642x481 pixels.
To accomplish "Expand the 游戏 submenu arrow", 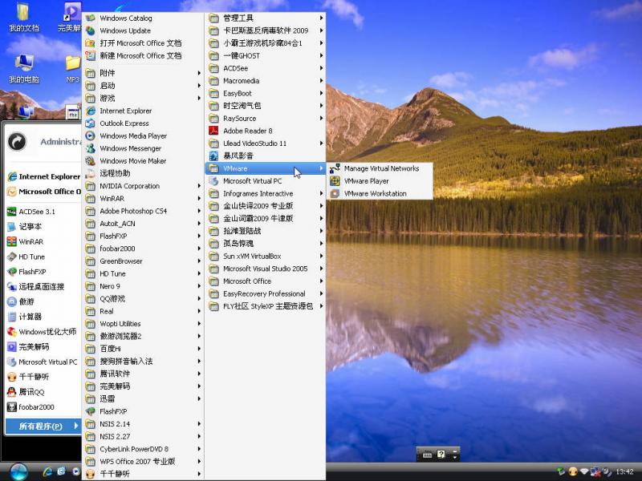I will (x=199, y=98).
